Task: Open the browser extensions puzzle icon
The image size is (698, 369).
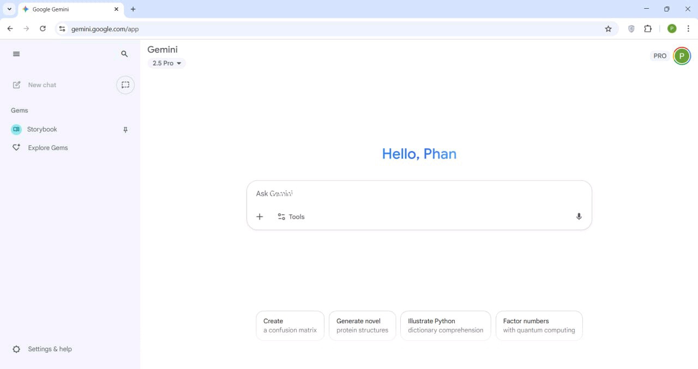Action: pos(648,29)
